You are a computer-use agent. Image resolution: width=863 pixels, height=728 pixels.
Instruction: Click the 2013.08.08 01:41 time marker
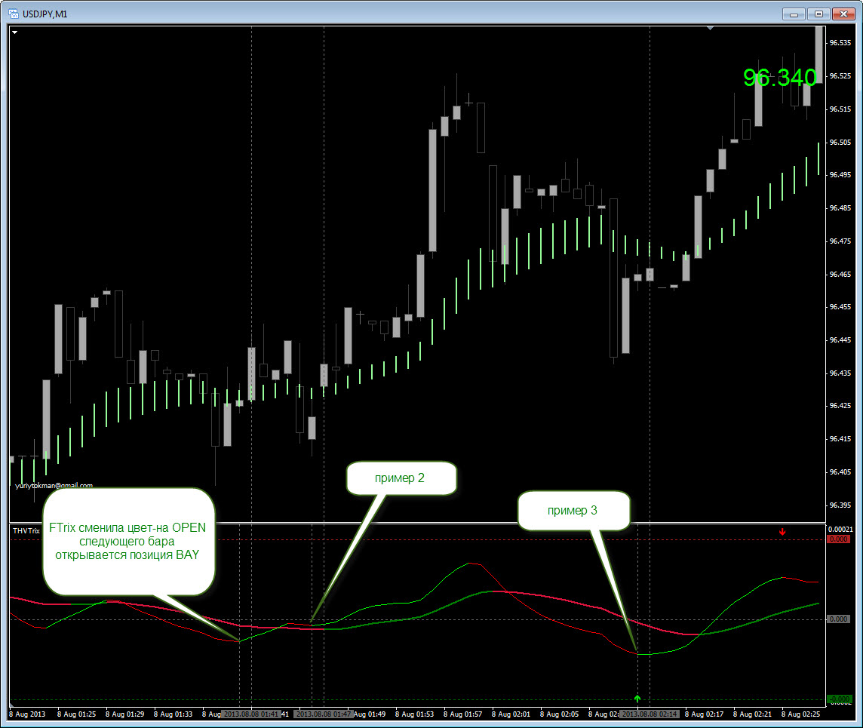tap(251, 714)
